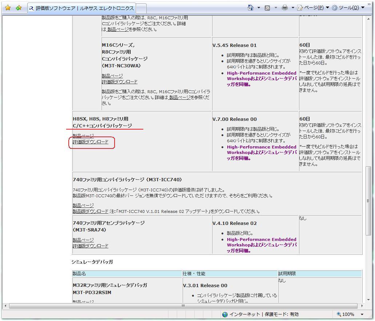This screenshot has width=375, height=321.
Task: Click the RSS feeds icon
Action: pyautogui.click(x=267, y=8)
